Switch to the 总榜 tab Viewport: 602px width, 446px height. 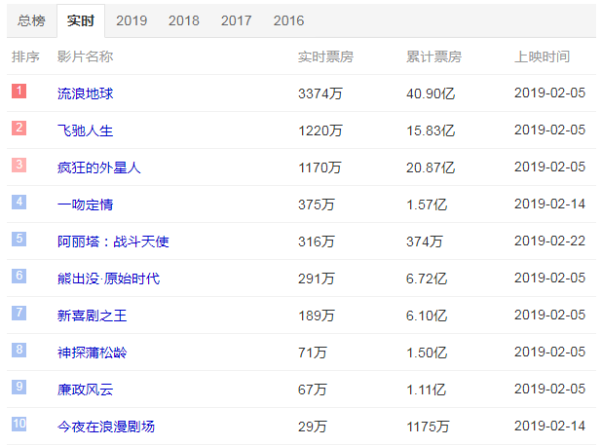[31, 20]
